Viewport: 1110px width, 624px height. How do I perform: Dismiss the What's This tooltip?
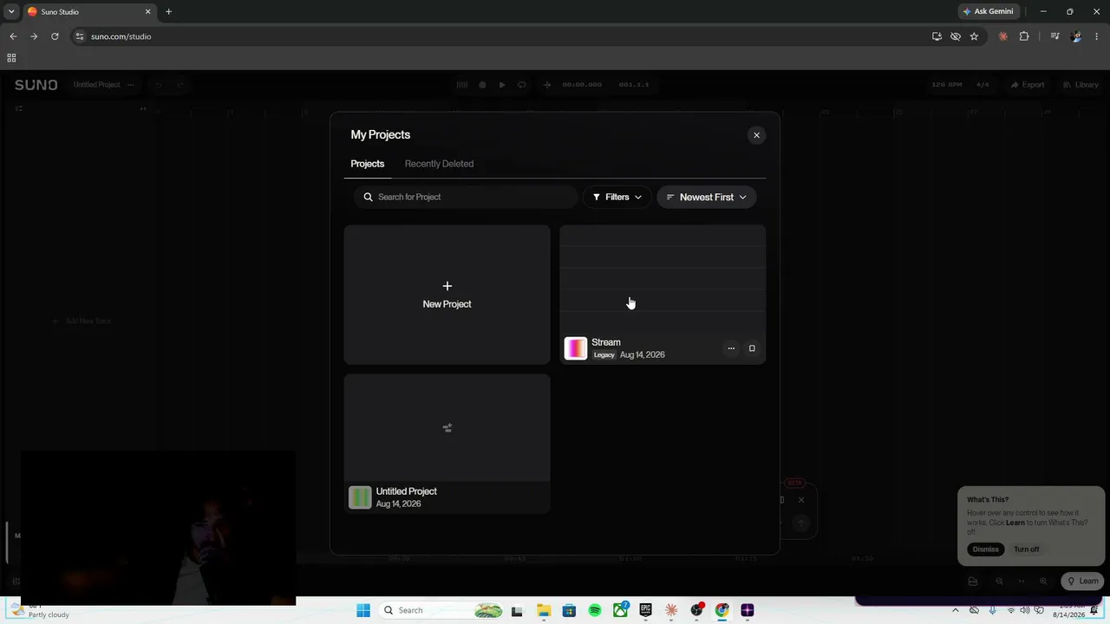[985, 549]
